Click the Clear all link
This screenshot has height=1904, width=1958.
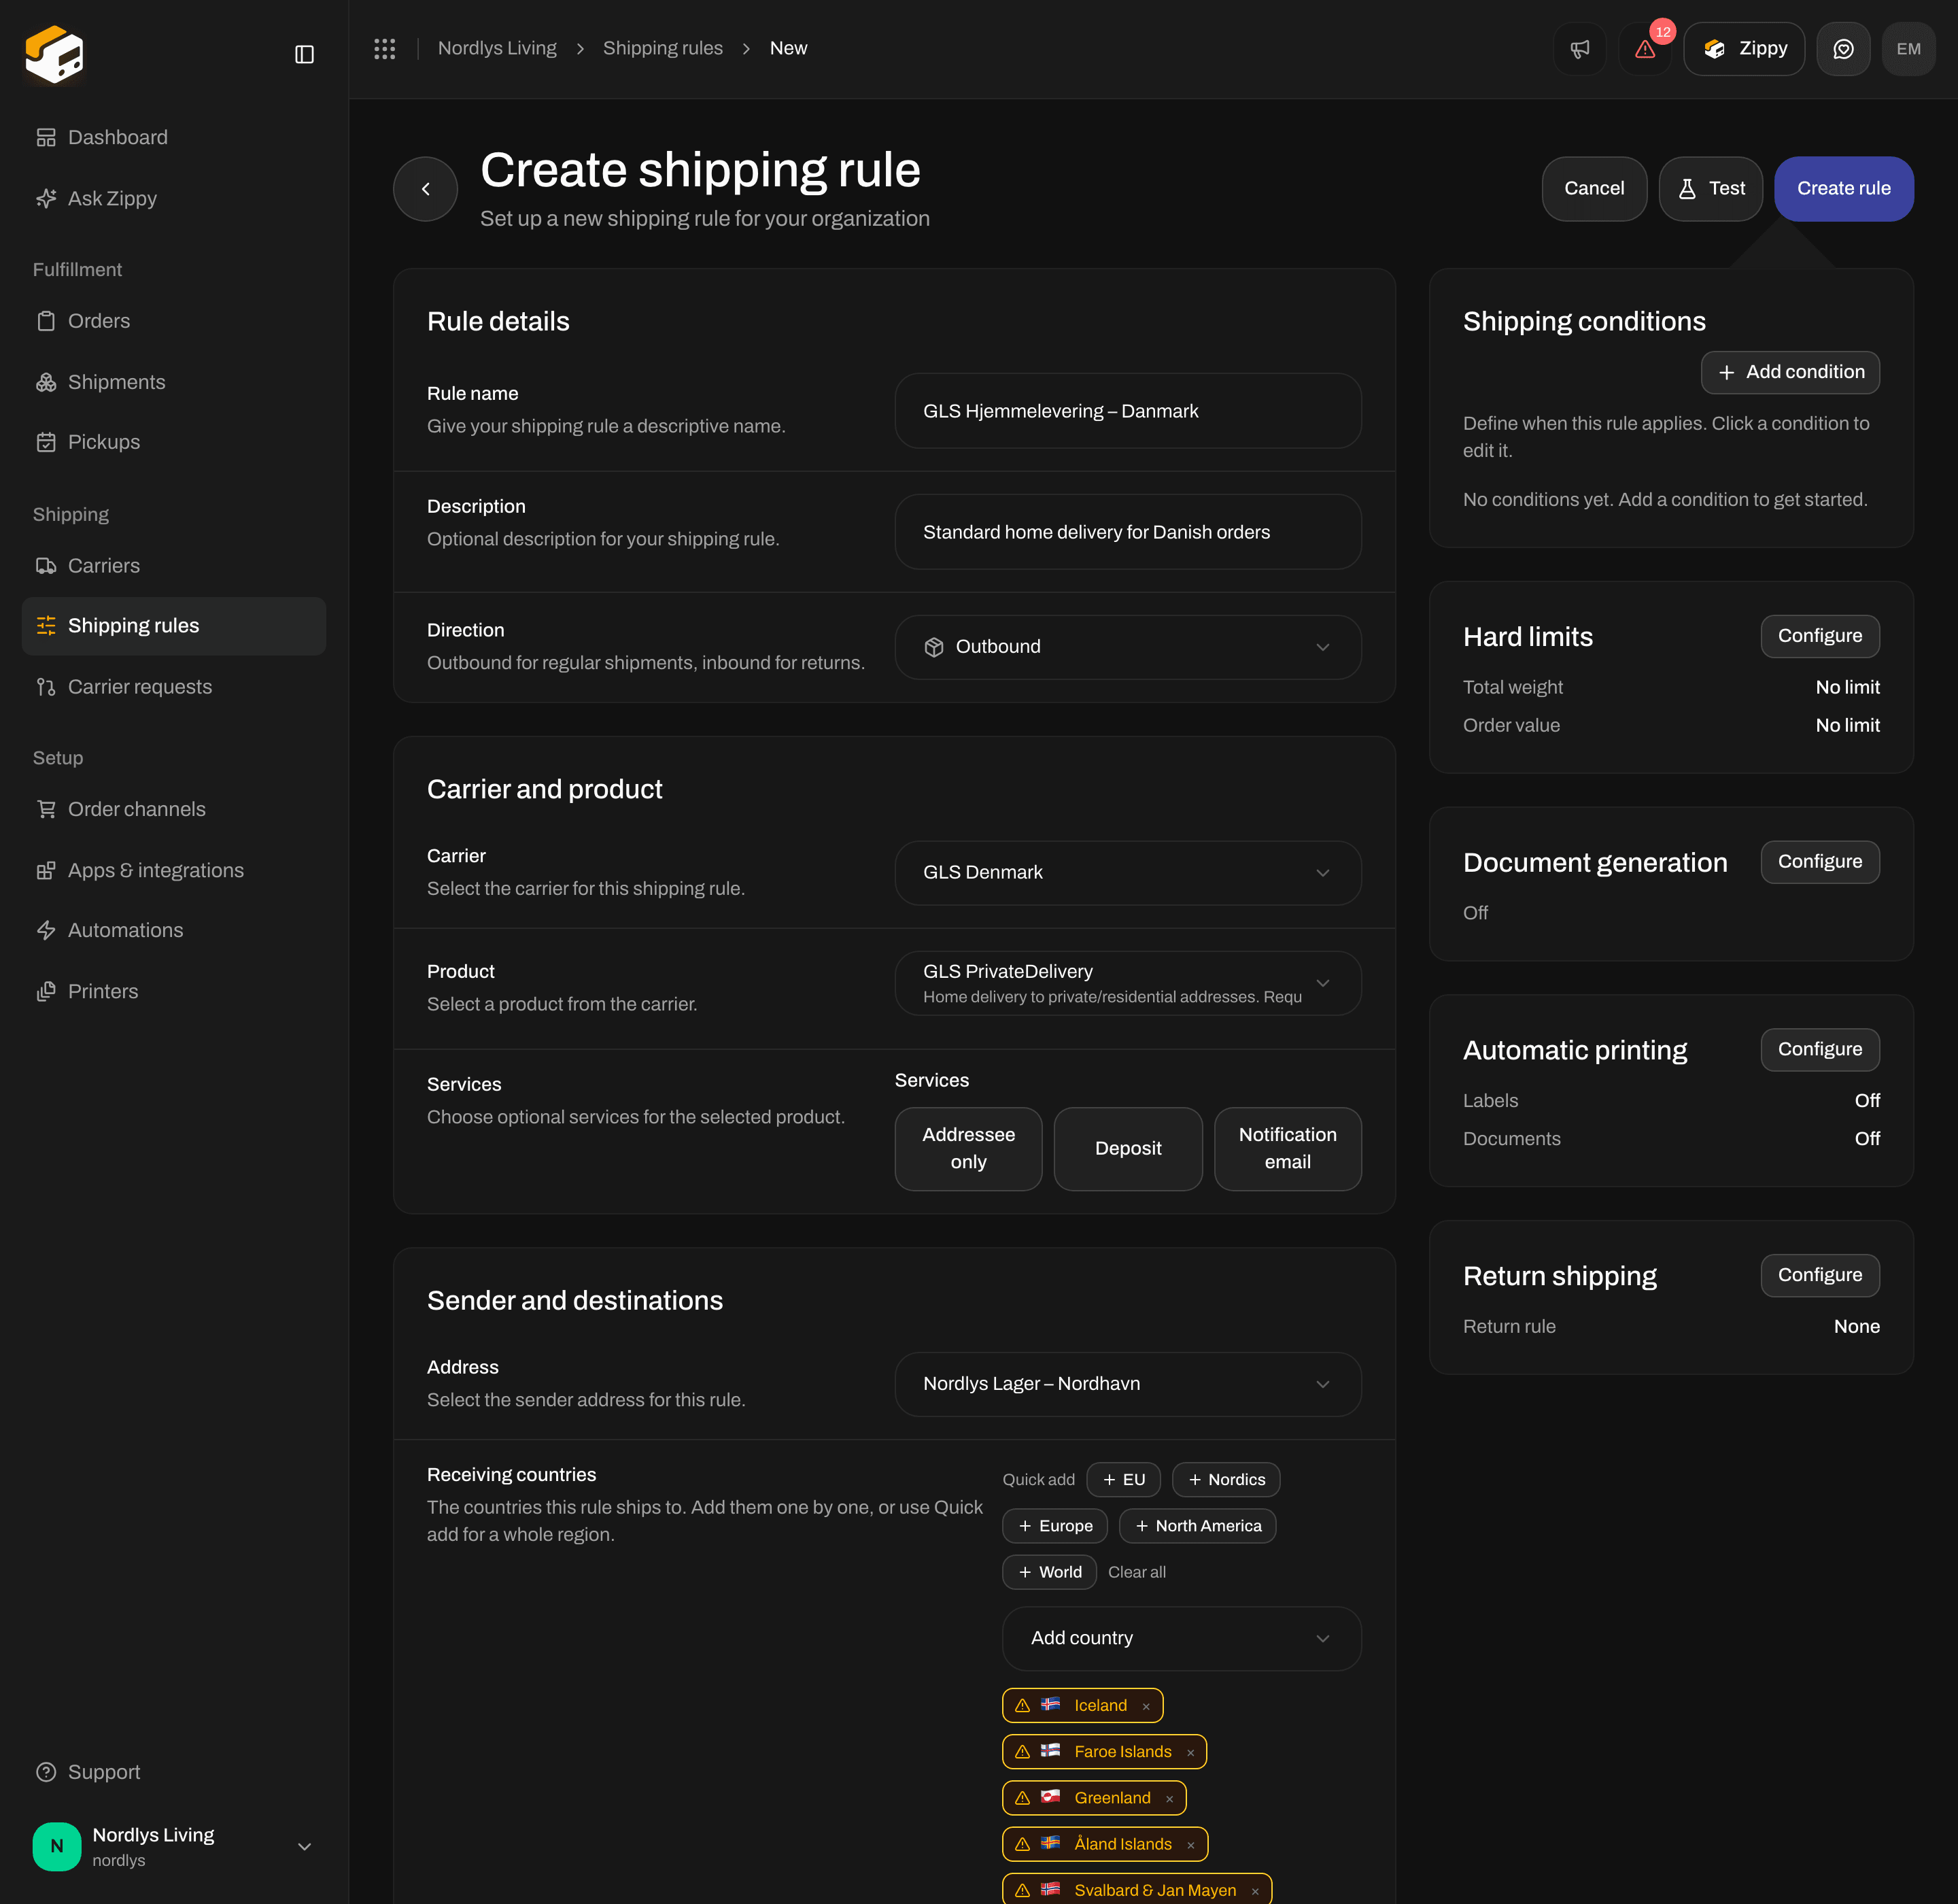coord(1137,1572)
